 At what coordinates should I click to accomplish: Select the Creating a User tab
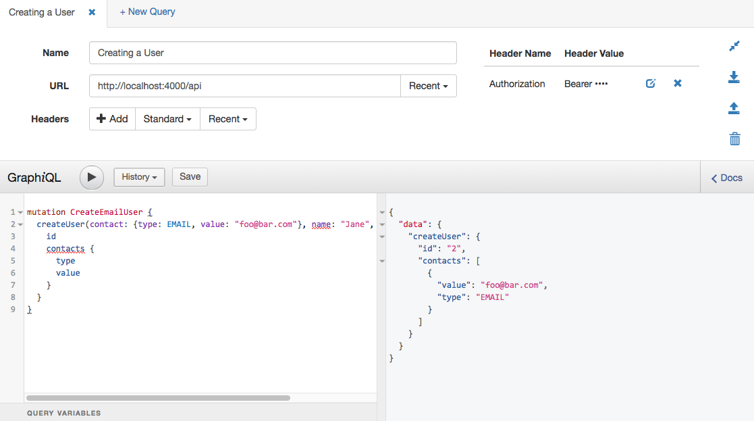coord(42,12)
